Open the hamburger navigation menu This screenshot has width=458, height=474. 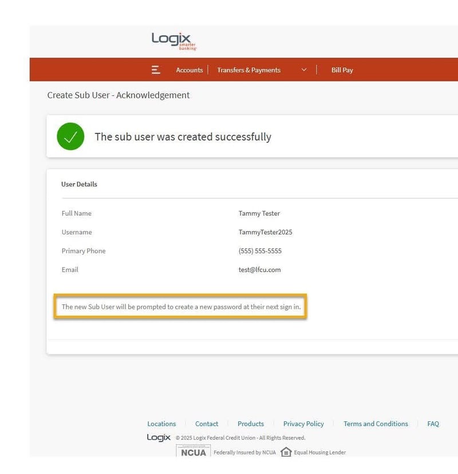[x=156, y=70]
